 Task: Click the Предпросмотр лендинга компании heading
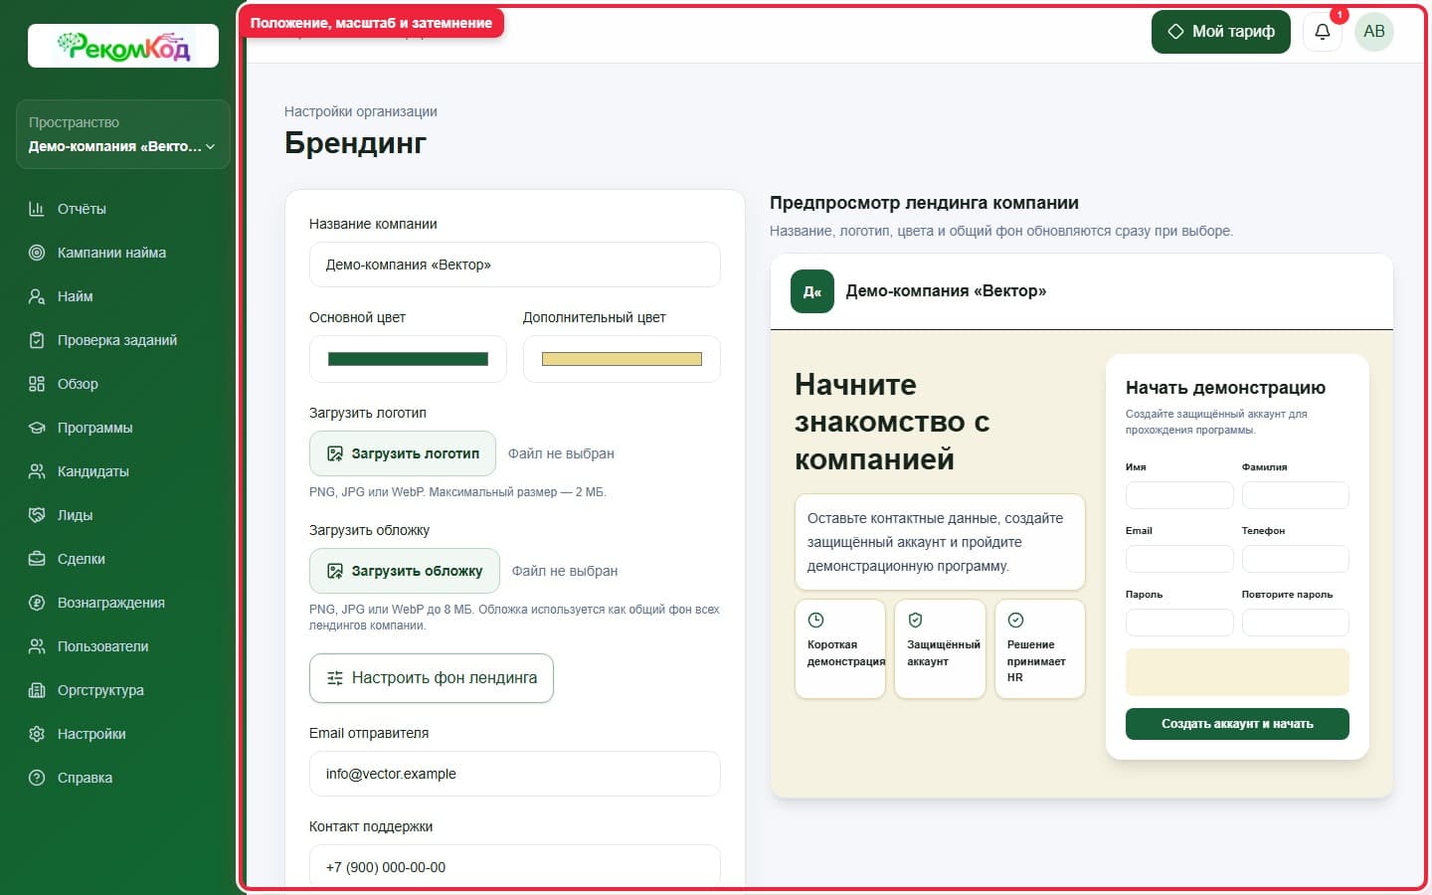(924, 203)
